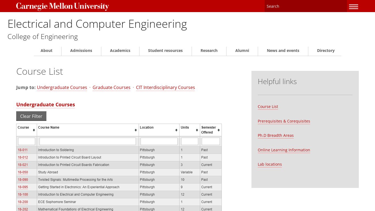Click the Electrical and Computer Engineering title
This screenshot has width=375, height=211.
tap(97, 24)
